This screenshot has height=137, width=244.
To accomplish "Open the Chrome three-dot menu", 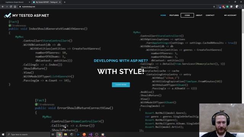I will point(241,7).
